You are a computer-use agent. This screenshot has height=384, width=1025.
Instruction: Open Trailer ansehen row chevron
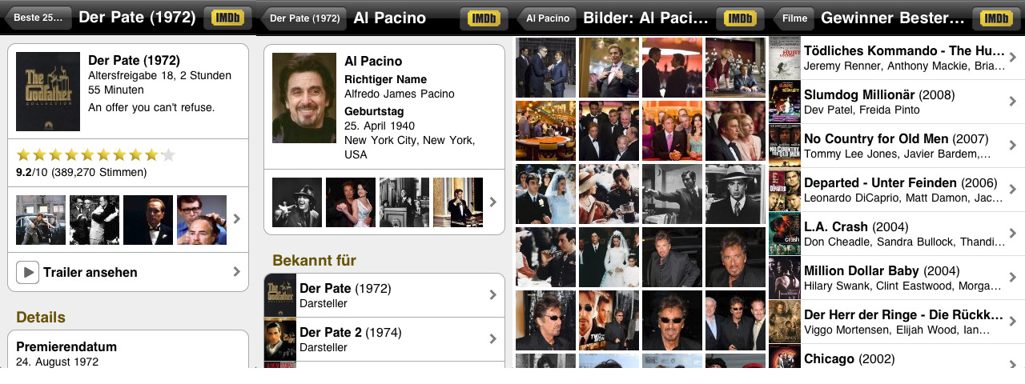tap(236, 272)
